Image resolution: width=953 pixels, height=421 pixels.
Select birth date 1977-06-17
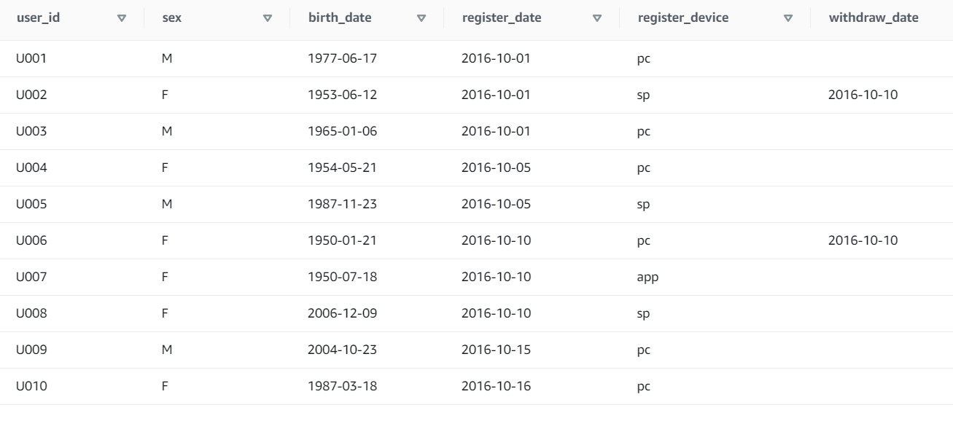click(x=343, y=58)
